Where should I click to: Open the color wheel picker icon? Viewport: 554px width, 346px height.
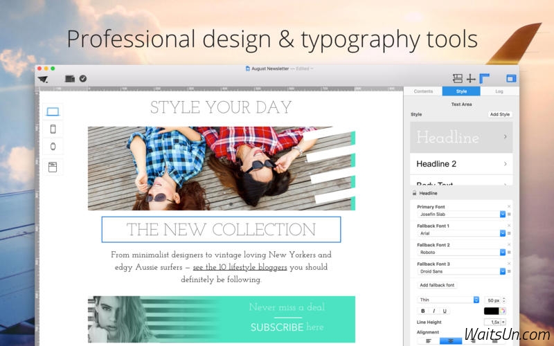(x=503, y=311)
